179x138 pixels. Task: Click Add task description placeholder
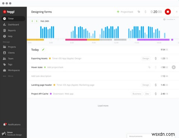point(41,76)
